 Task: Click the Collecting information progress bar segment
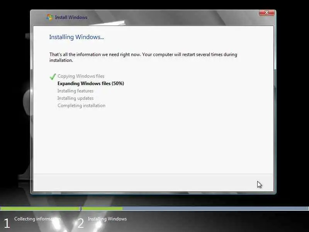point(40,208)
